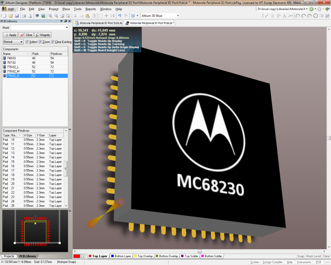Click the Mask Level button
This screenshot has height=265, width=331.
314,256
